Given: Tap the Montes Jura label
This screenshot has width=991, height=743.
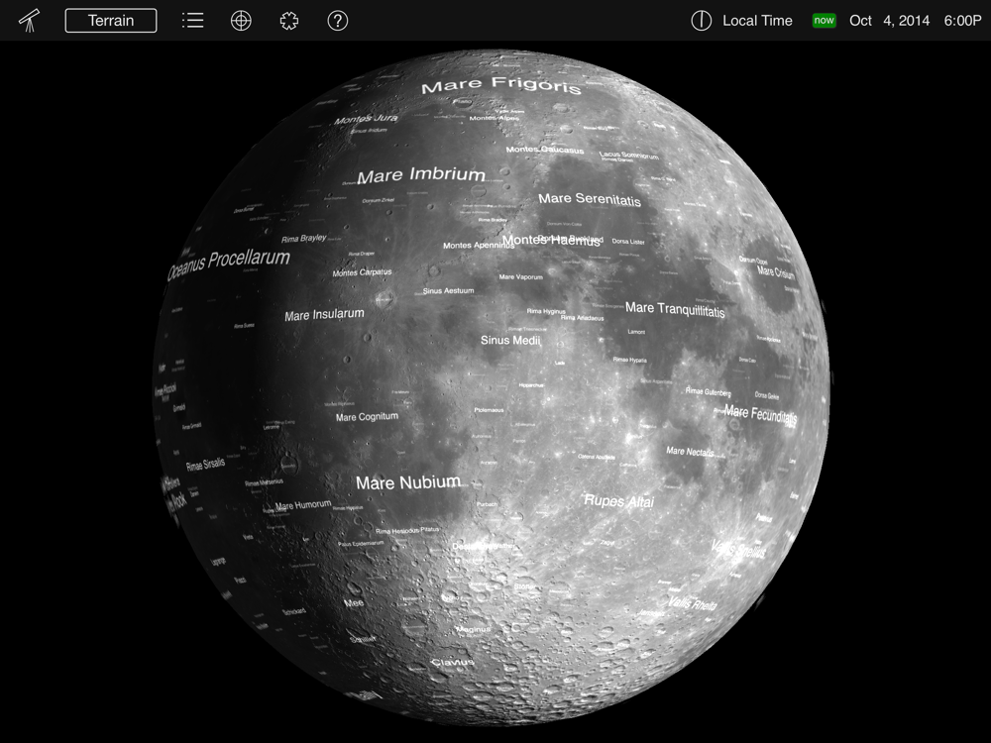Looking at the screenshot, I should click(x=366, y=119).
